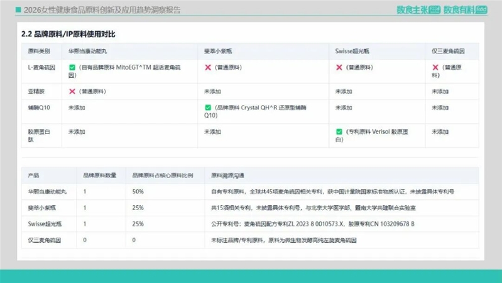502x283 pixels.
Task: Click 未添加 in 辅酶Q10 row under Swisse超光瓶
Action: pos(344,108)
